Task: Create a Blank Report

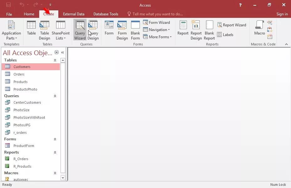Action: [x=209, y=30]
